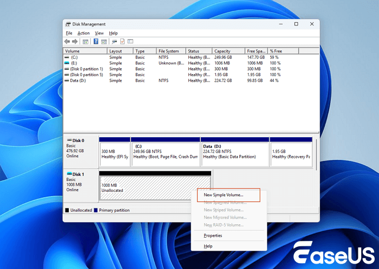The image size is (379, 269).
Task: Sort by the Volume column header
Action: click(86, 51)
